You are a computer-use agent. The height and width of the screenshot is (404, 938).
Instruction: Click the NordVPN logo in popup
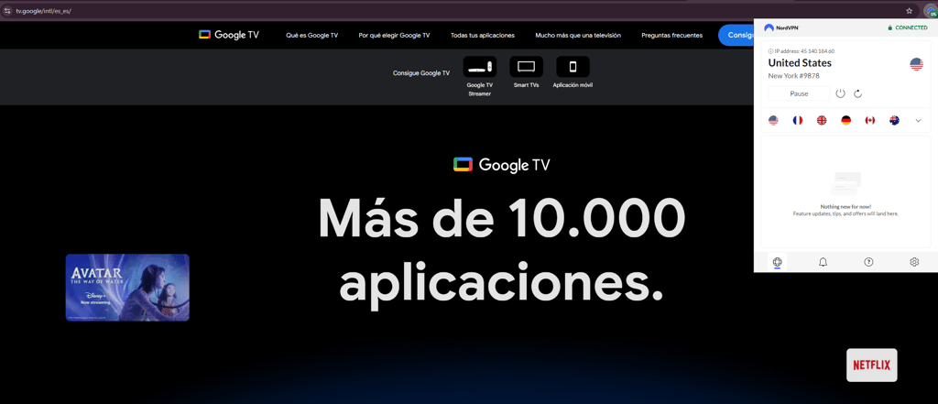[782, 27]
